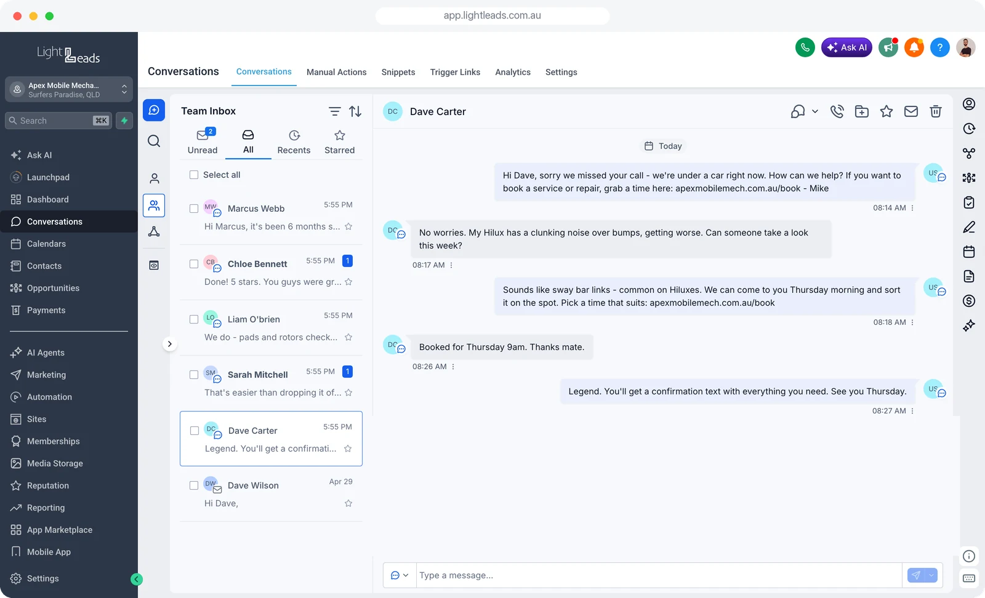Show the Starred conversations tab
The image size is (985, 598).
340,142
